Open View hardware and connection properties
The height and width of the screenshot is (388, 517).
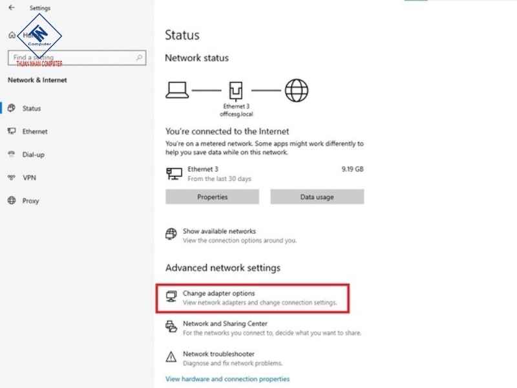click(x=227, y=379)
